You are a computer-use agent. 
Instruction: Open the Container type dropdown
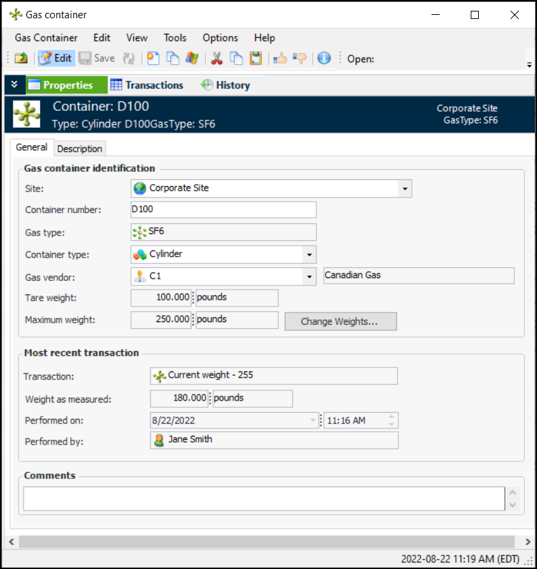309,255
